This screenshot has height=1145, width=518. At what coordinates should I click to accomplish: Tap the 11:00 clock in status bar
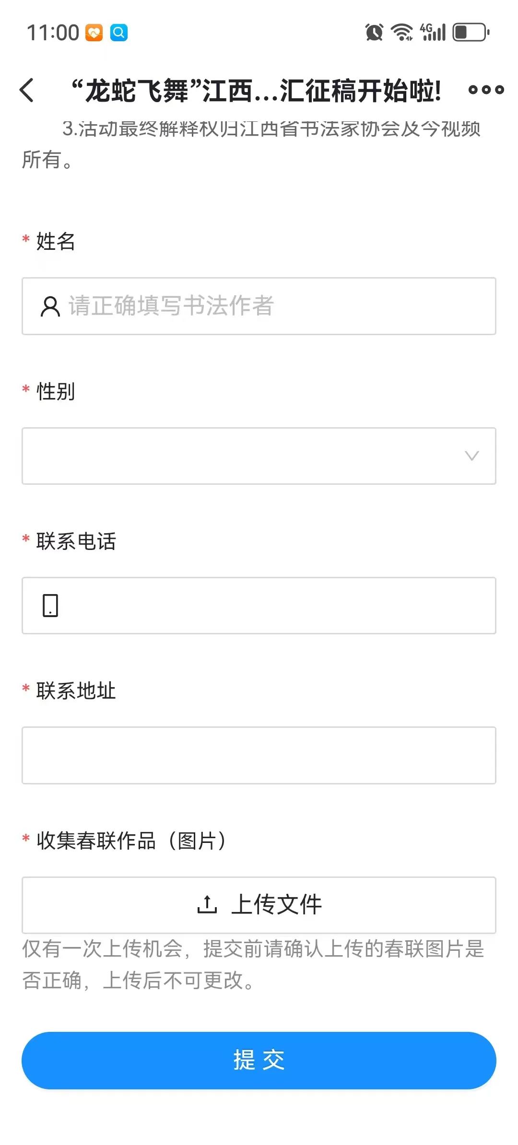(53, 33)
